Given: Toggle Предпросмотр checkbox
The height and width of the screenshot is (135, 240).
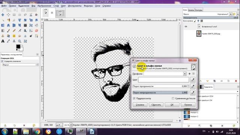Looking at the screenshot, I should pos(134,98).
